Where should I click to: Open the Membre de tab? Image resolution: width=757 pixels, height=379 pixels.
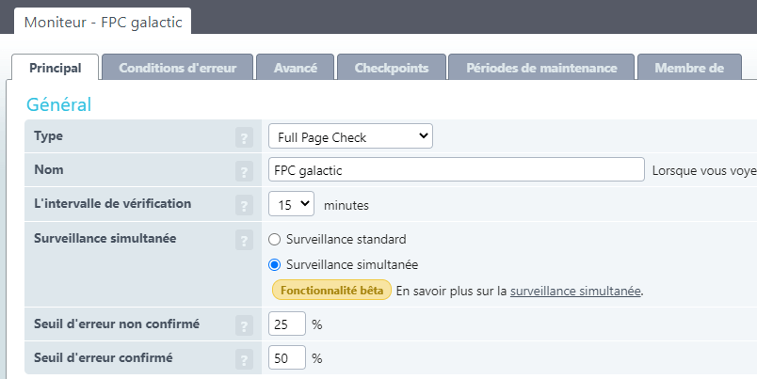(x=689, y=68)
